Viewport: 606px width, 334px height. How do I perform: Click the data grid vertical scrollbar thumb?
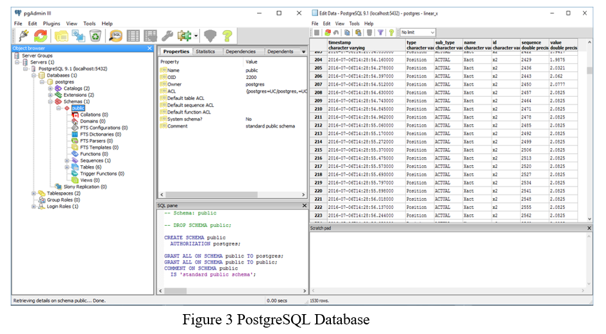[x=589, y=71]
